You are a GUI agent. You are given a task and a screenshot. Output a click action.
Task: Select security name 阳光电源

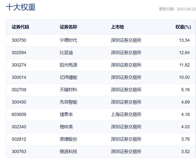point(68,65)
